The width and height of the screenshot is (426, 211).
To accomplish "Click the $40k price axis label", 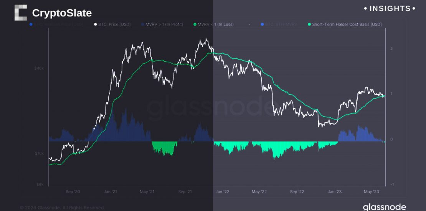I will [x=40, y=68].
